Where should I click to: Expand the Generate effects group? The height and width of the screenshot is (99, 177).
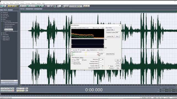coord(2,18)
